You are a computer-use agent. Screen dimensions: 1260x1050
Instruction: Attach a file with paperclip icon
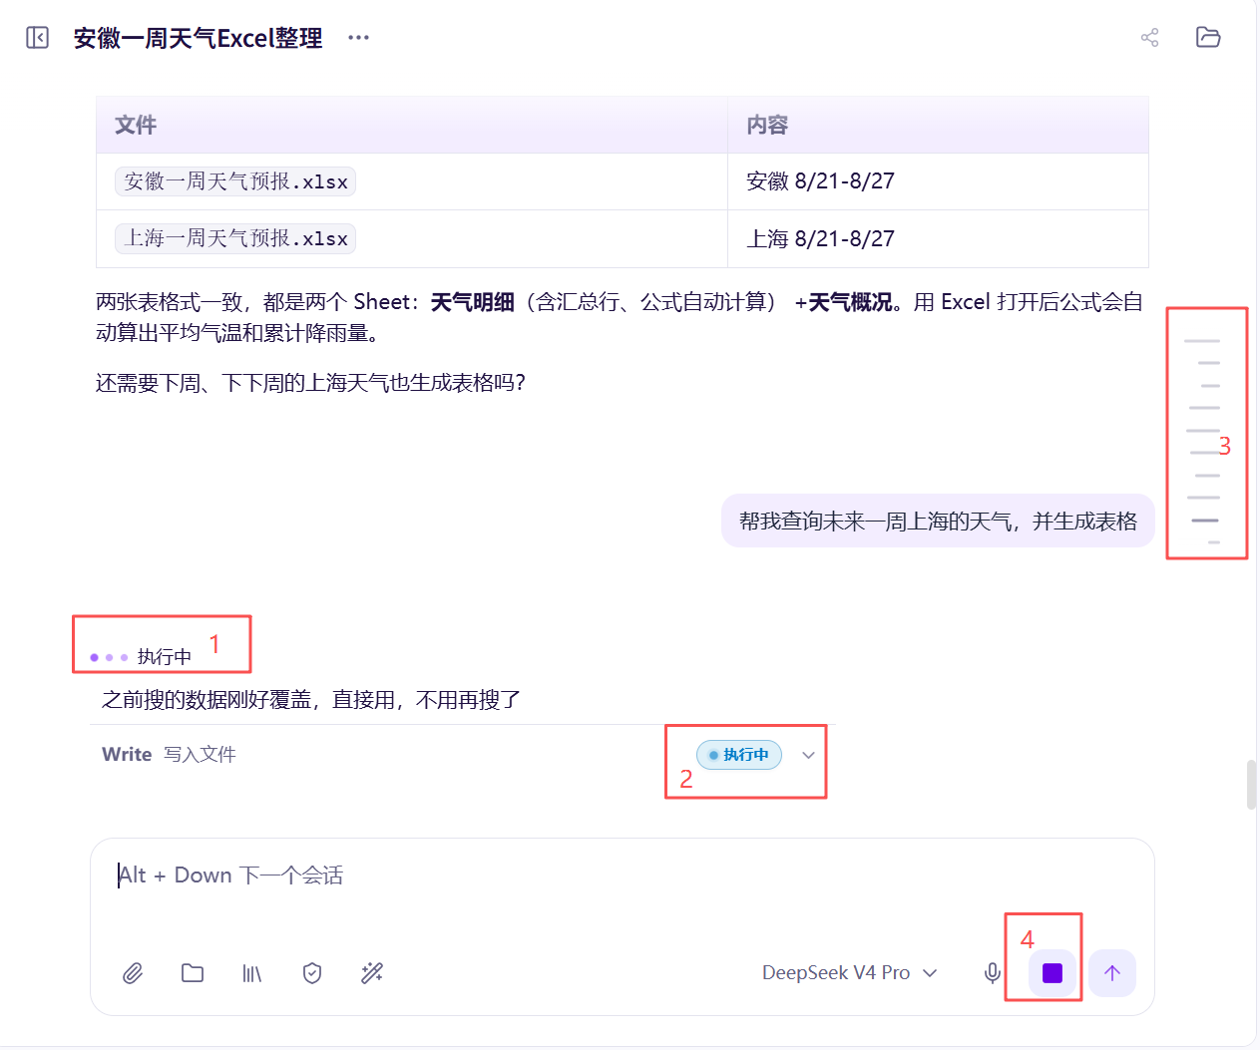pos(133,973)
